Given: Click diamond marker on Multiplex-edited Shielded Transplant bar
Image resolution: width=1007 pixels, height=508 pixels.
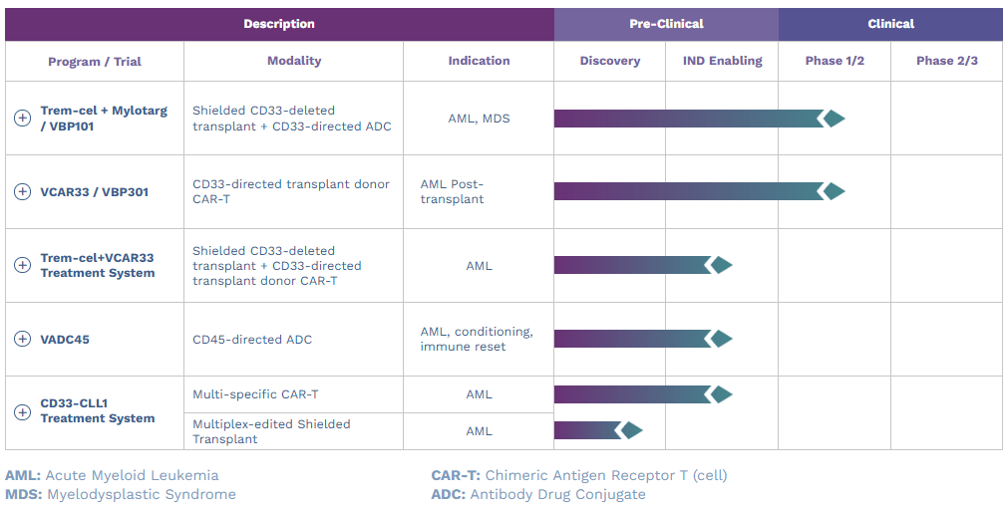Looking at the screenshot, I should (x=630, y=430).
